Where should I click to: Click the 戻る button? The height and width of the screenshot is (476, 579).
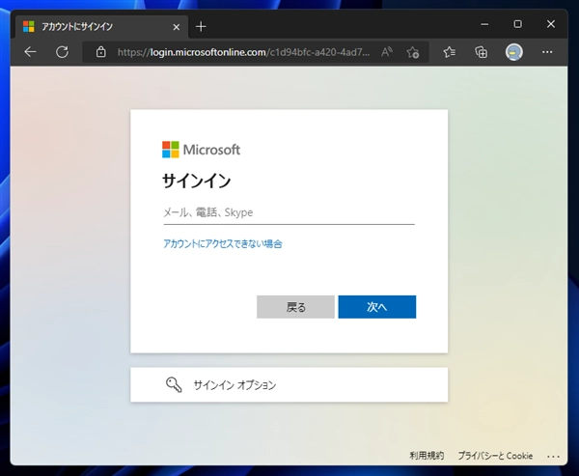tap(295, 307)
